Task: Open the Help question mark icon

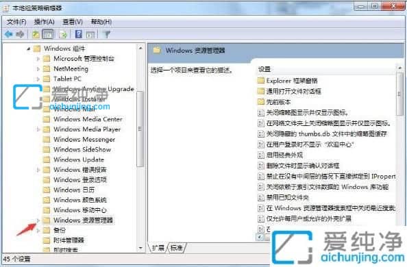Action: (79, 34)
